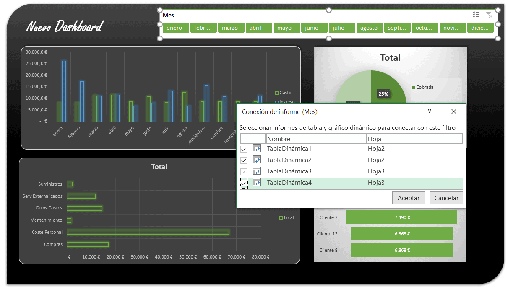Click the Cliente 12 bar 6.868 €

click(x=401, y=234)
